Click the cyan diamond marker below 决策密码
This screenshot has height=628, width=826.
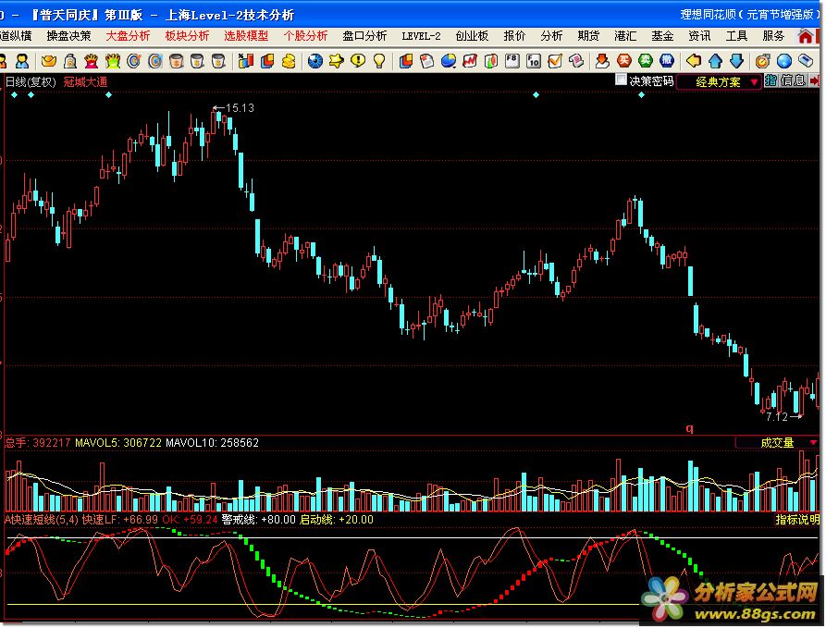641,95
